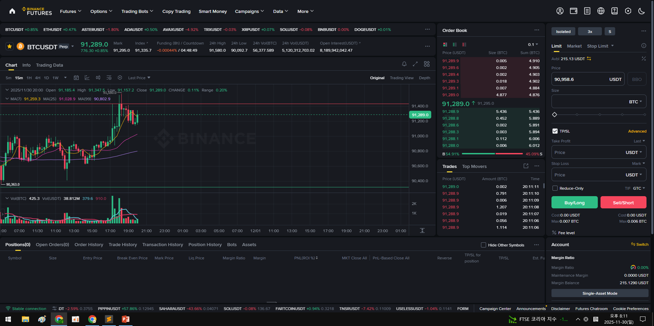
Task: Open the help question-mark icon
Action: tap(614, 11)
